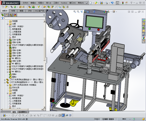The image size is (146, 121).
Task: Click the feature tree horizontal scrollbar
Action: pos(15,110)
